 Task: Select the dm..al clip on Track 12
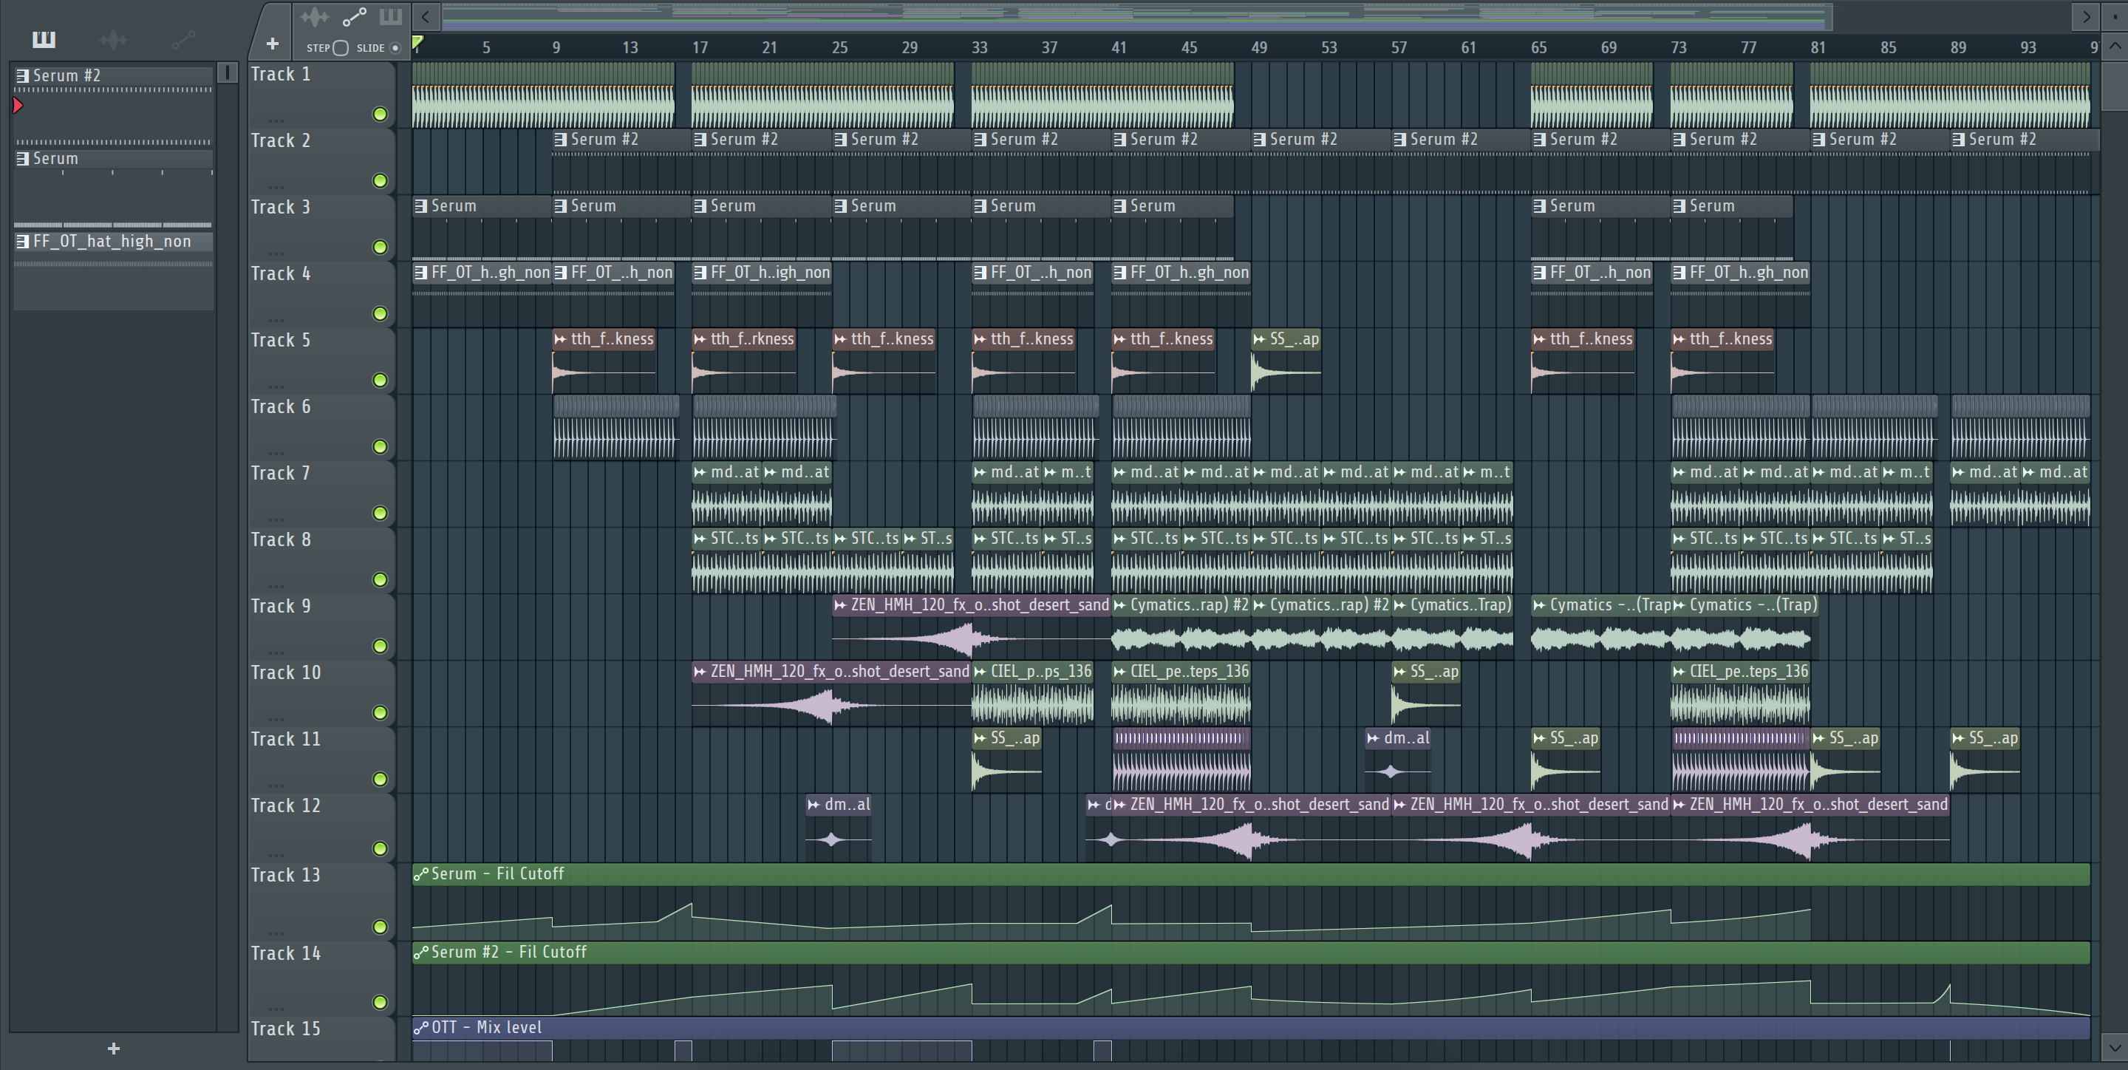[839, 827]
